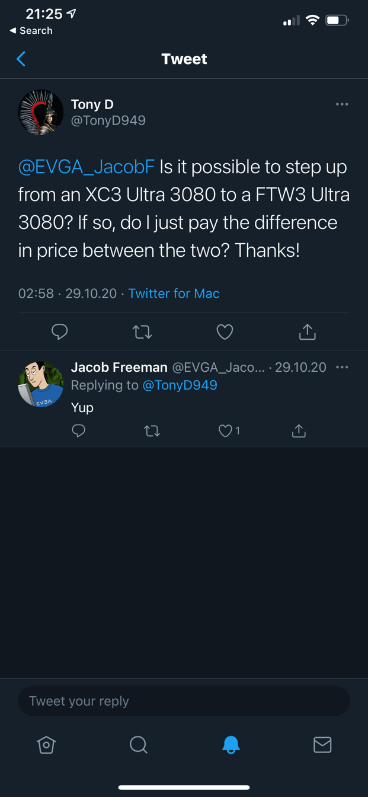The image size is (368, 797).
Task: Reply to Tony D's tweet
Action: coord(59,331)
